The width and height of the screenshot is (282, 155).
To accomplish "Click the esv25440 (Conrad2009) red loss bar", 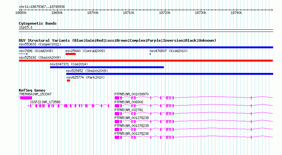I will (x=71, y=54).
